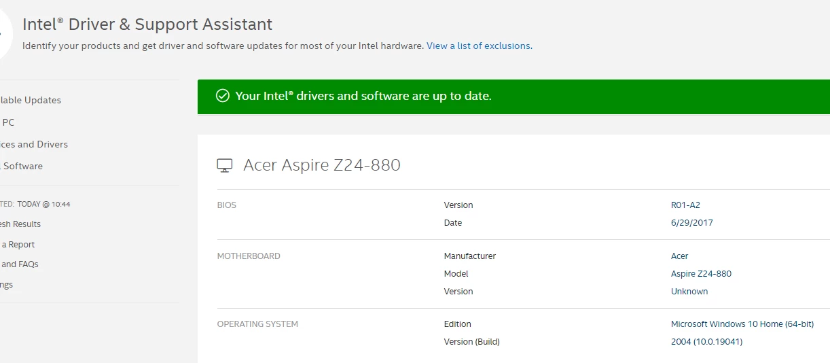Select the Your PC sidebar entry
The height and width of the screenshot is (363, 830).
pyautogui.click(x=7, y=122)
